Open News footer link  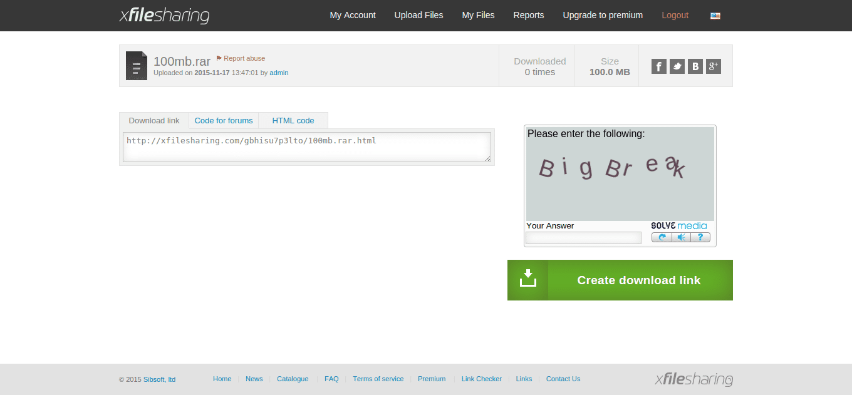coord(254,379)
